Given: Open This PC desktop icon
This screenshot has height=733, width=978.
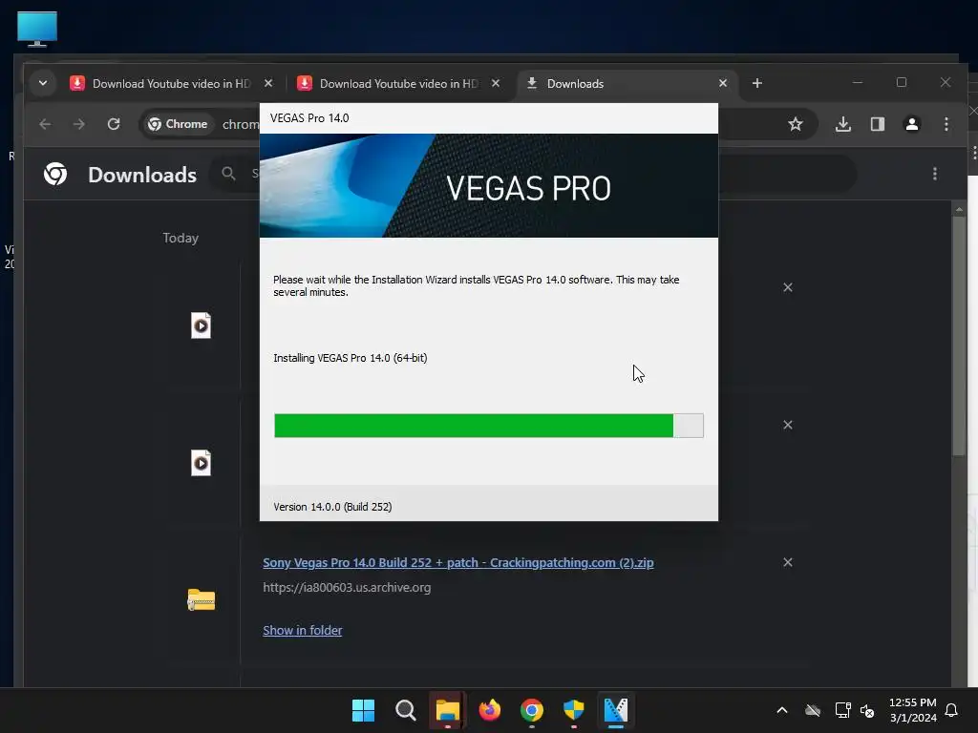Looking at the screenshot, I should coord(37,29).
